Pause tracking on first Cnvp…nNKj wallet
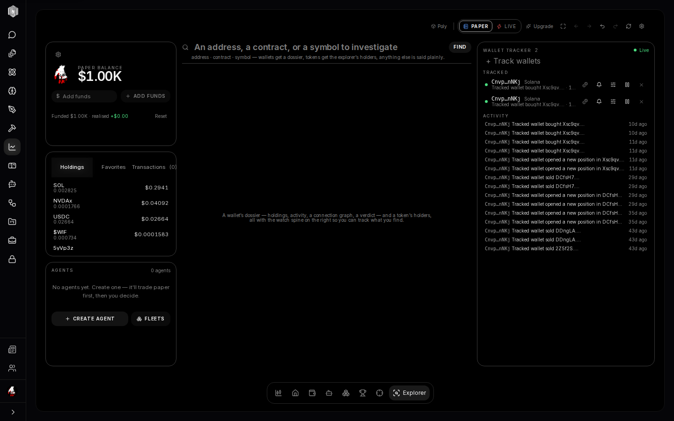674x421 pixels. 627,85
